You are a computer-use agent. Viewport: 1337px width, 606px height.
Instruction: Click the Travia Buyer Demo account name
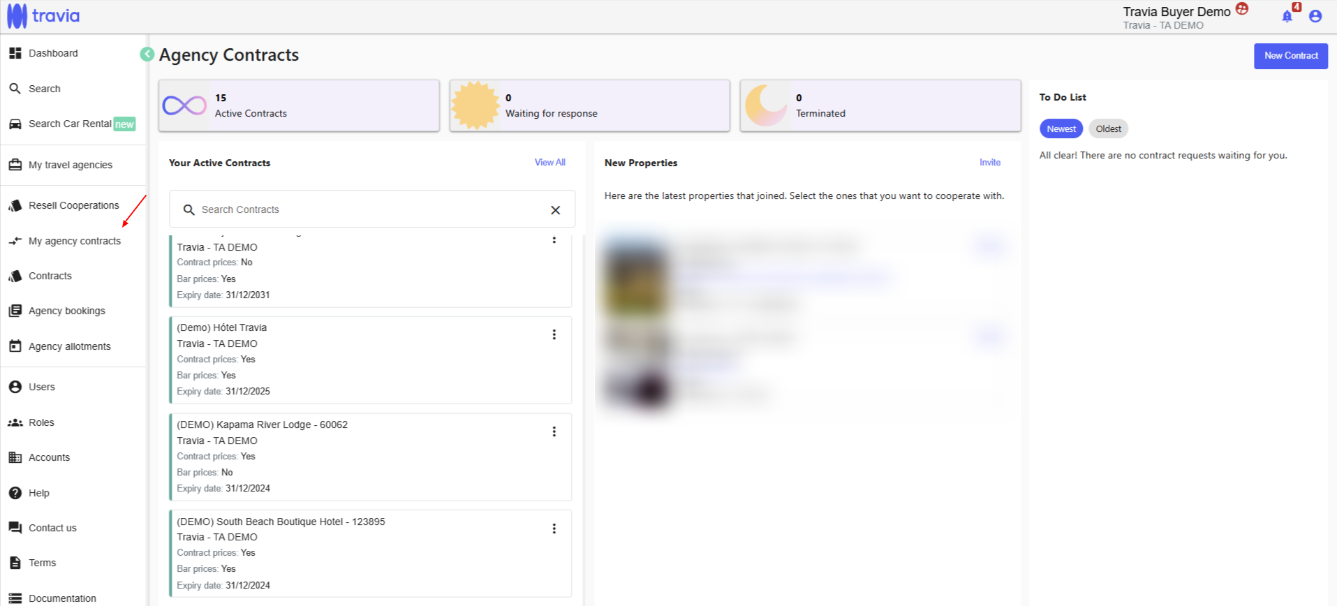tap(1176, 12)
